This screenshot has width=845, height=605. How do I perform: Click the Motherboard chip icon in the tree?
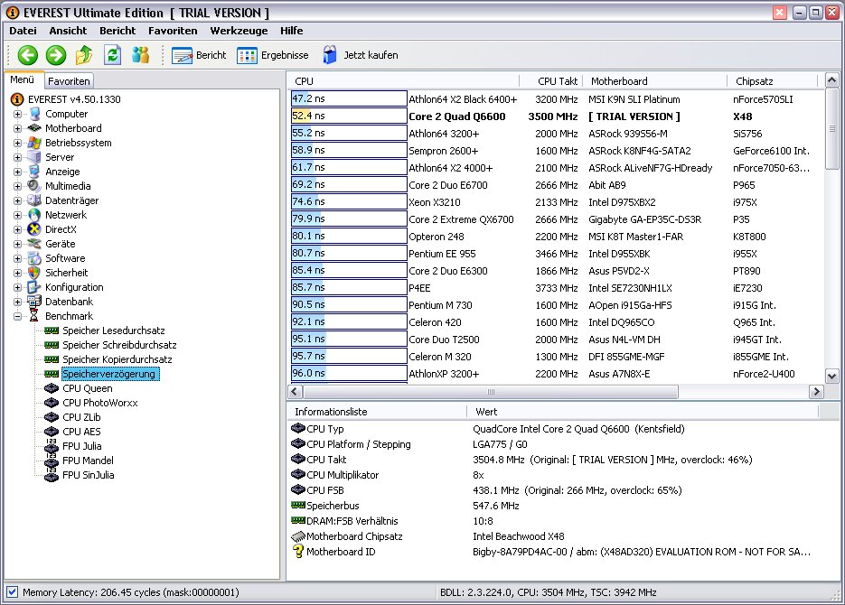[34, 128]
